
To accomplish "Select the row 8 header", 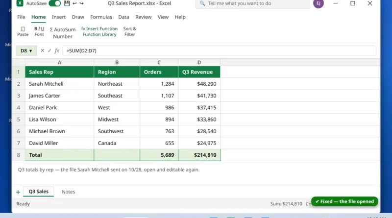I will (x=19, y=155).
